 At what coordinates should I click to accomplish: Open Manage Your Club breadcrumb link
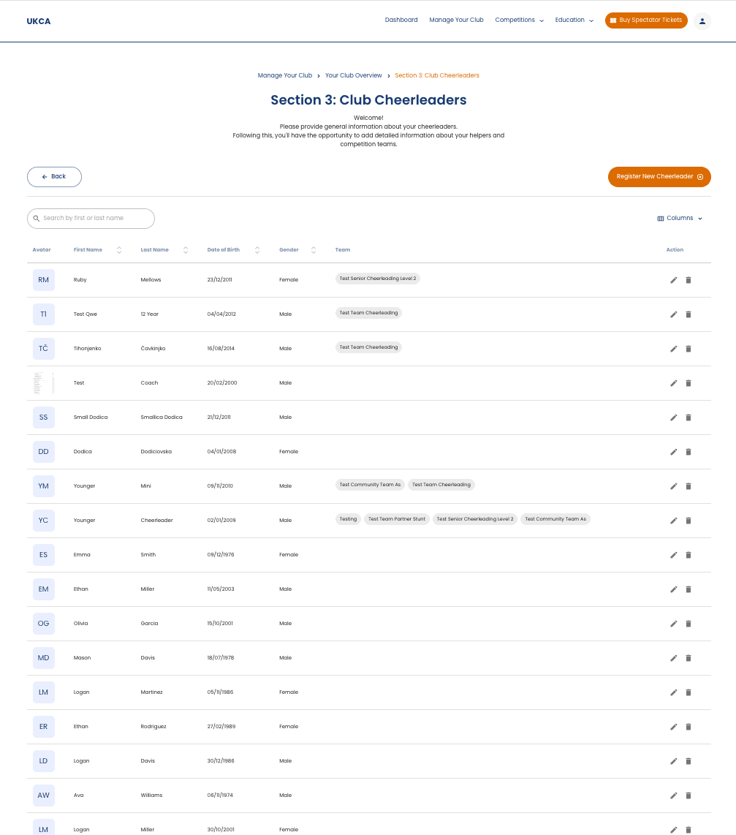pyautogui.click(x=285, y=75)
